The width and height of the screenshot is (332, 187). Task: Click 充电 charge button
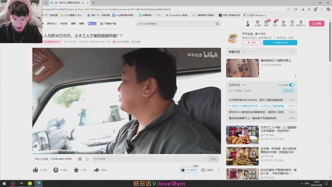click(251, 43)
